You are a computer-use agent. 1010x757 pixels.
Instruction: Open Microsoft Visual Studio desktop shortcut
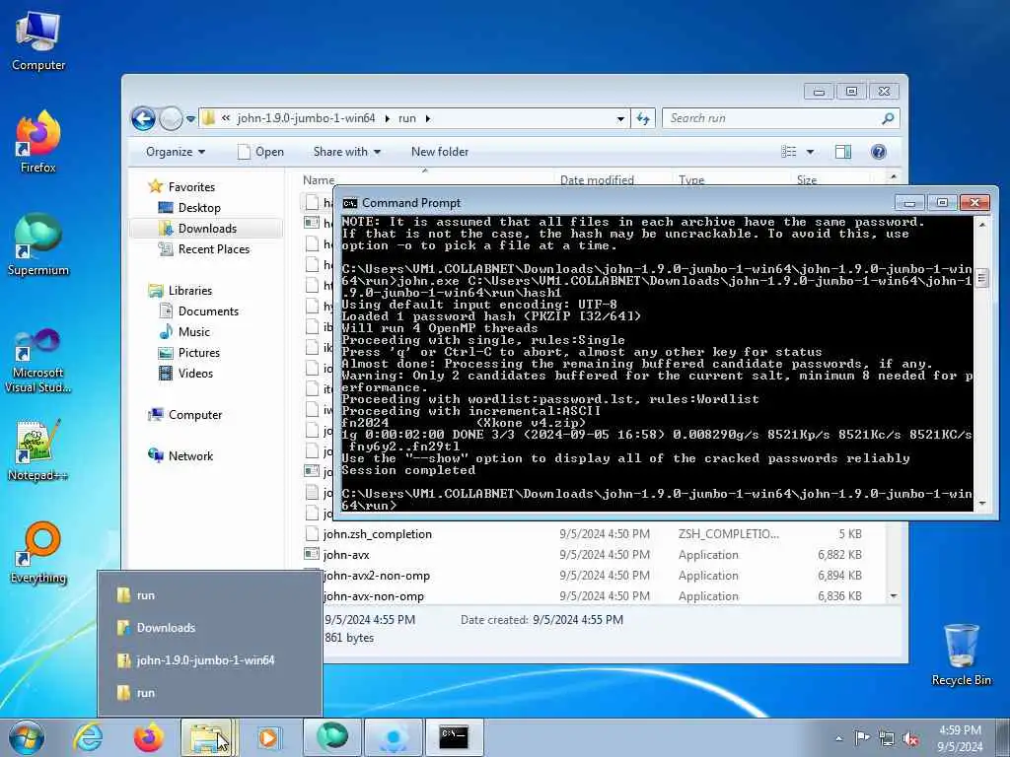[x=38, y=361]
